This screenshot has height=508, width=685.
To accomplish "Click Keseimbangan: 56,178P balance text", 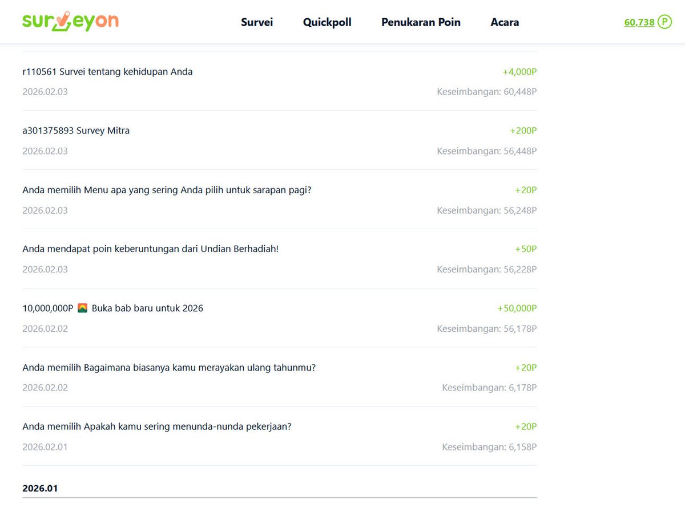I will pos(487,329).
